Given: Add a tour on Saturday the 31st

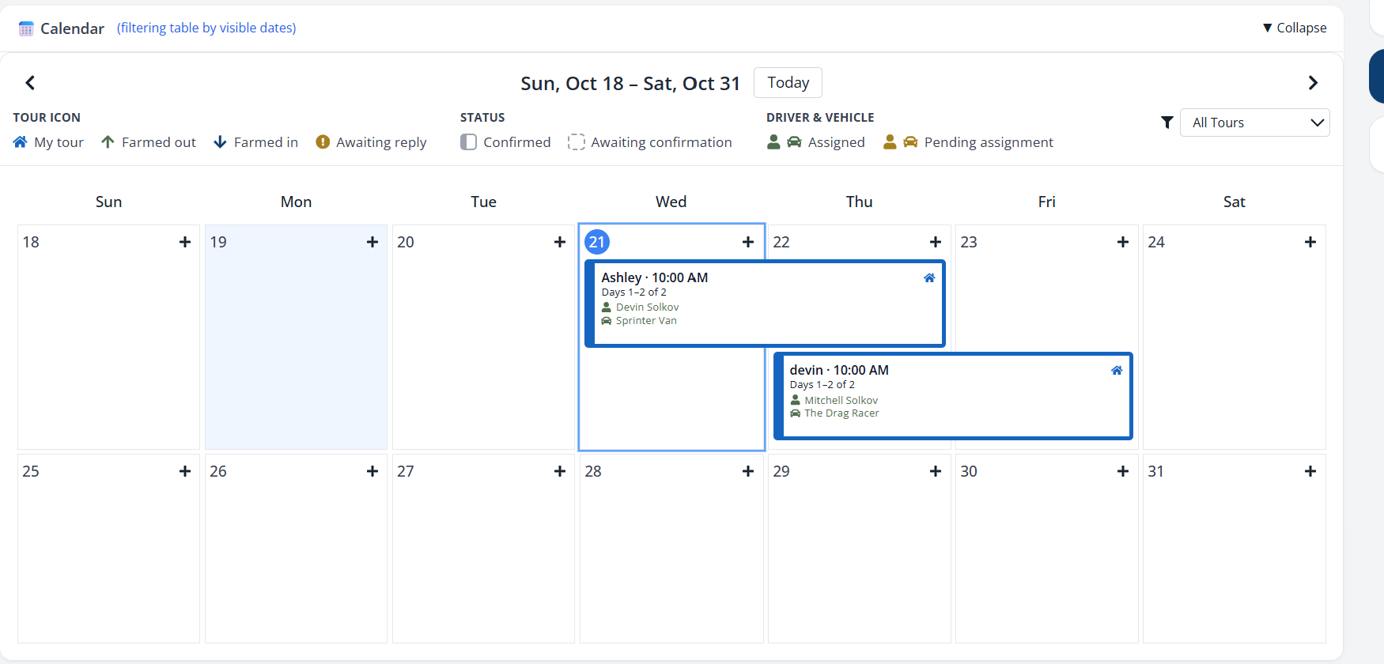Looking at the screenshot, I should click(1310, 471).
